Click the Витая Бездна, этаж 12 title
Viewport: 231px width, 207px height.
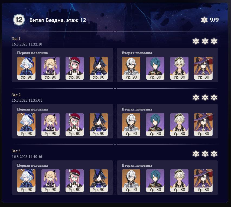click(58, 20)
